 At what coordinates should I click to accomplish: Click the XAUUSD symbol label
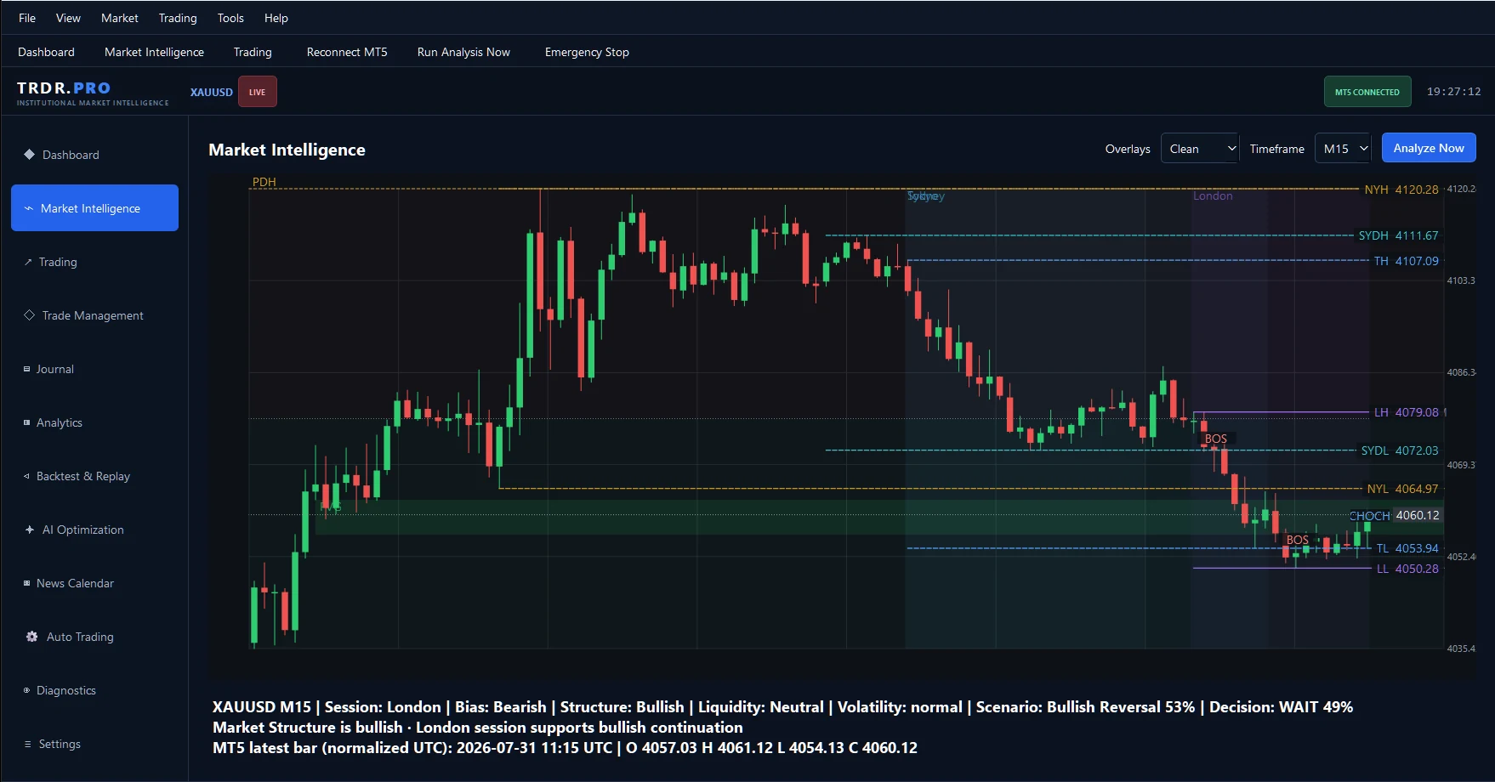(212, 92)
